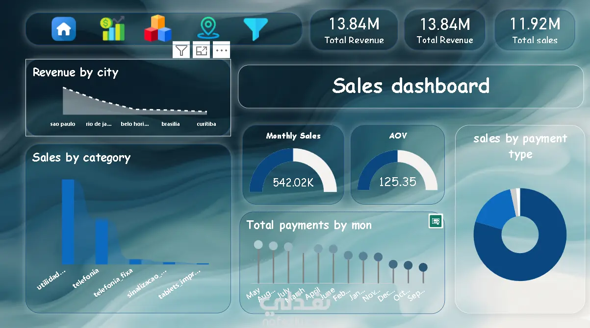Go to the Home page icon
Screen dimensions: 590x328
[64, 29]
